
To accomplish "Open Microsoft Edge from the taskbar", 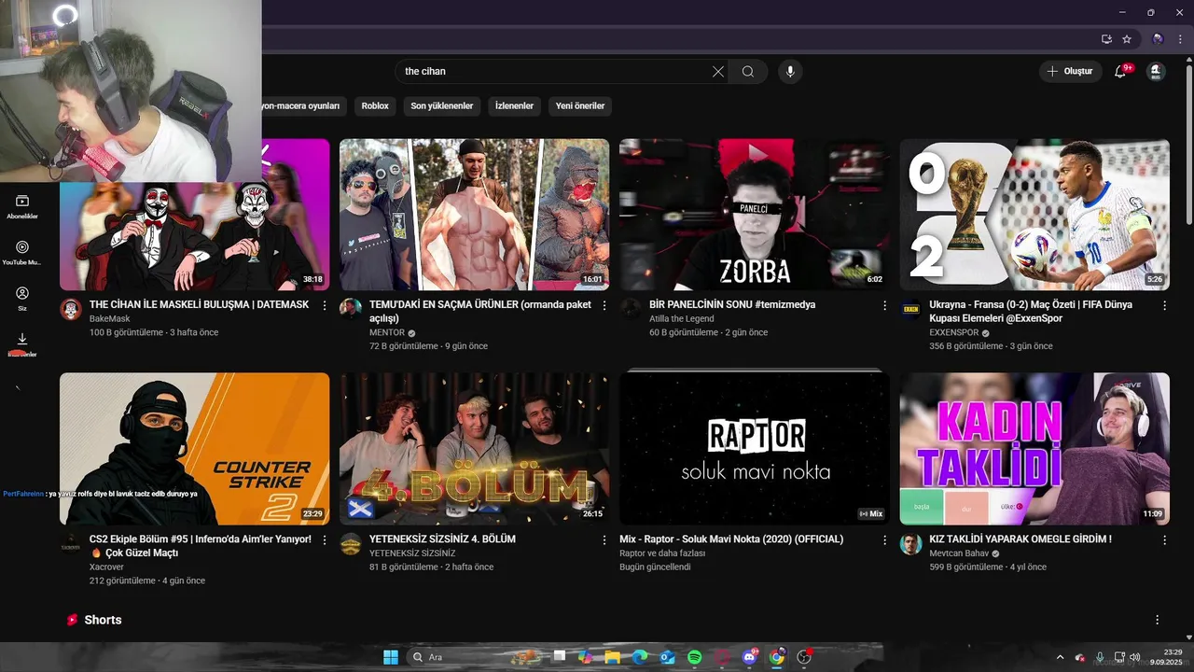I will click(640, 657).
